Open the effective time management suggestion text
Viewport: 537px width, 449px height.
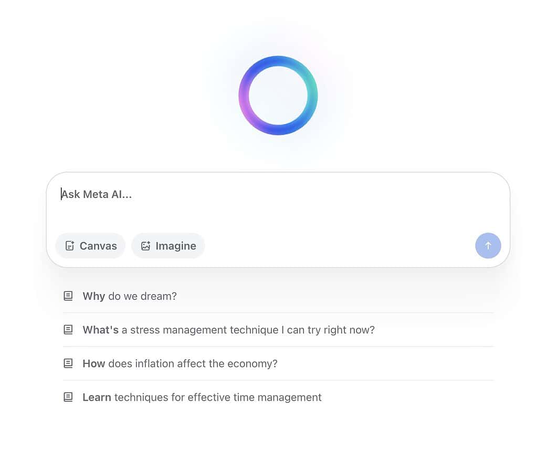218,397
